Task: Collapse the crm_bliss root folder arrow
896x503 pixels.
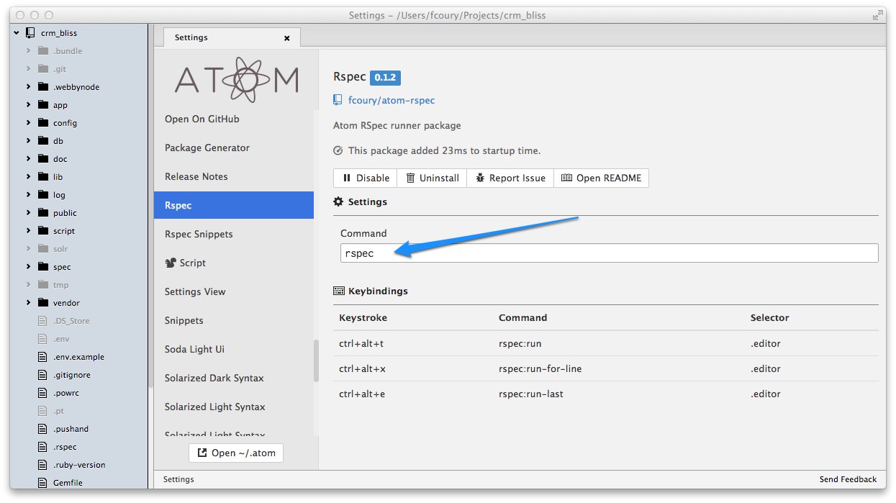Action: coord(17,32)
